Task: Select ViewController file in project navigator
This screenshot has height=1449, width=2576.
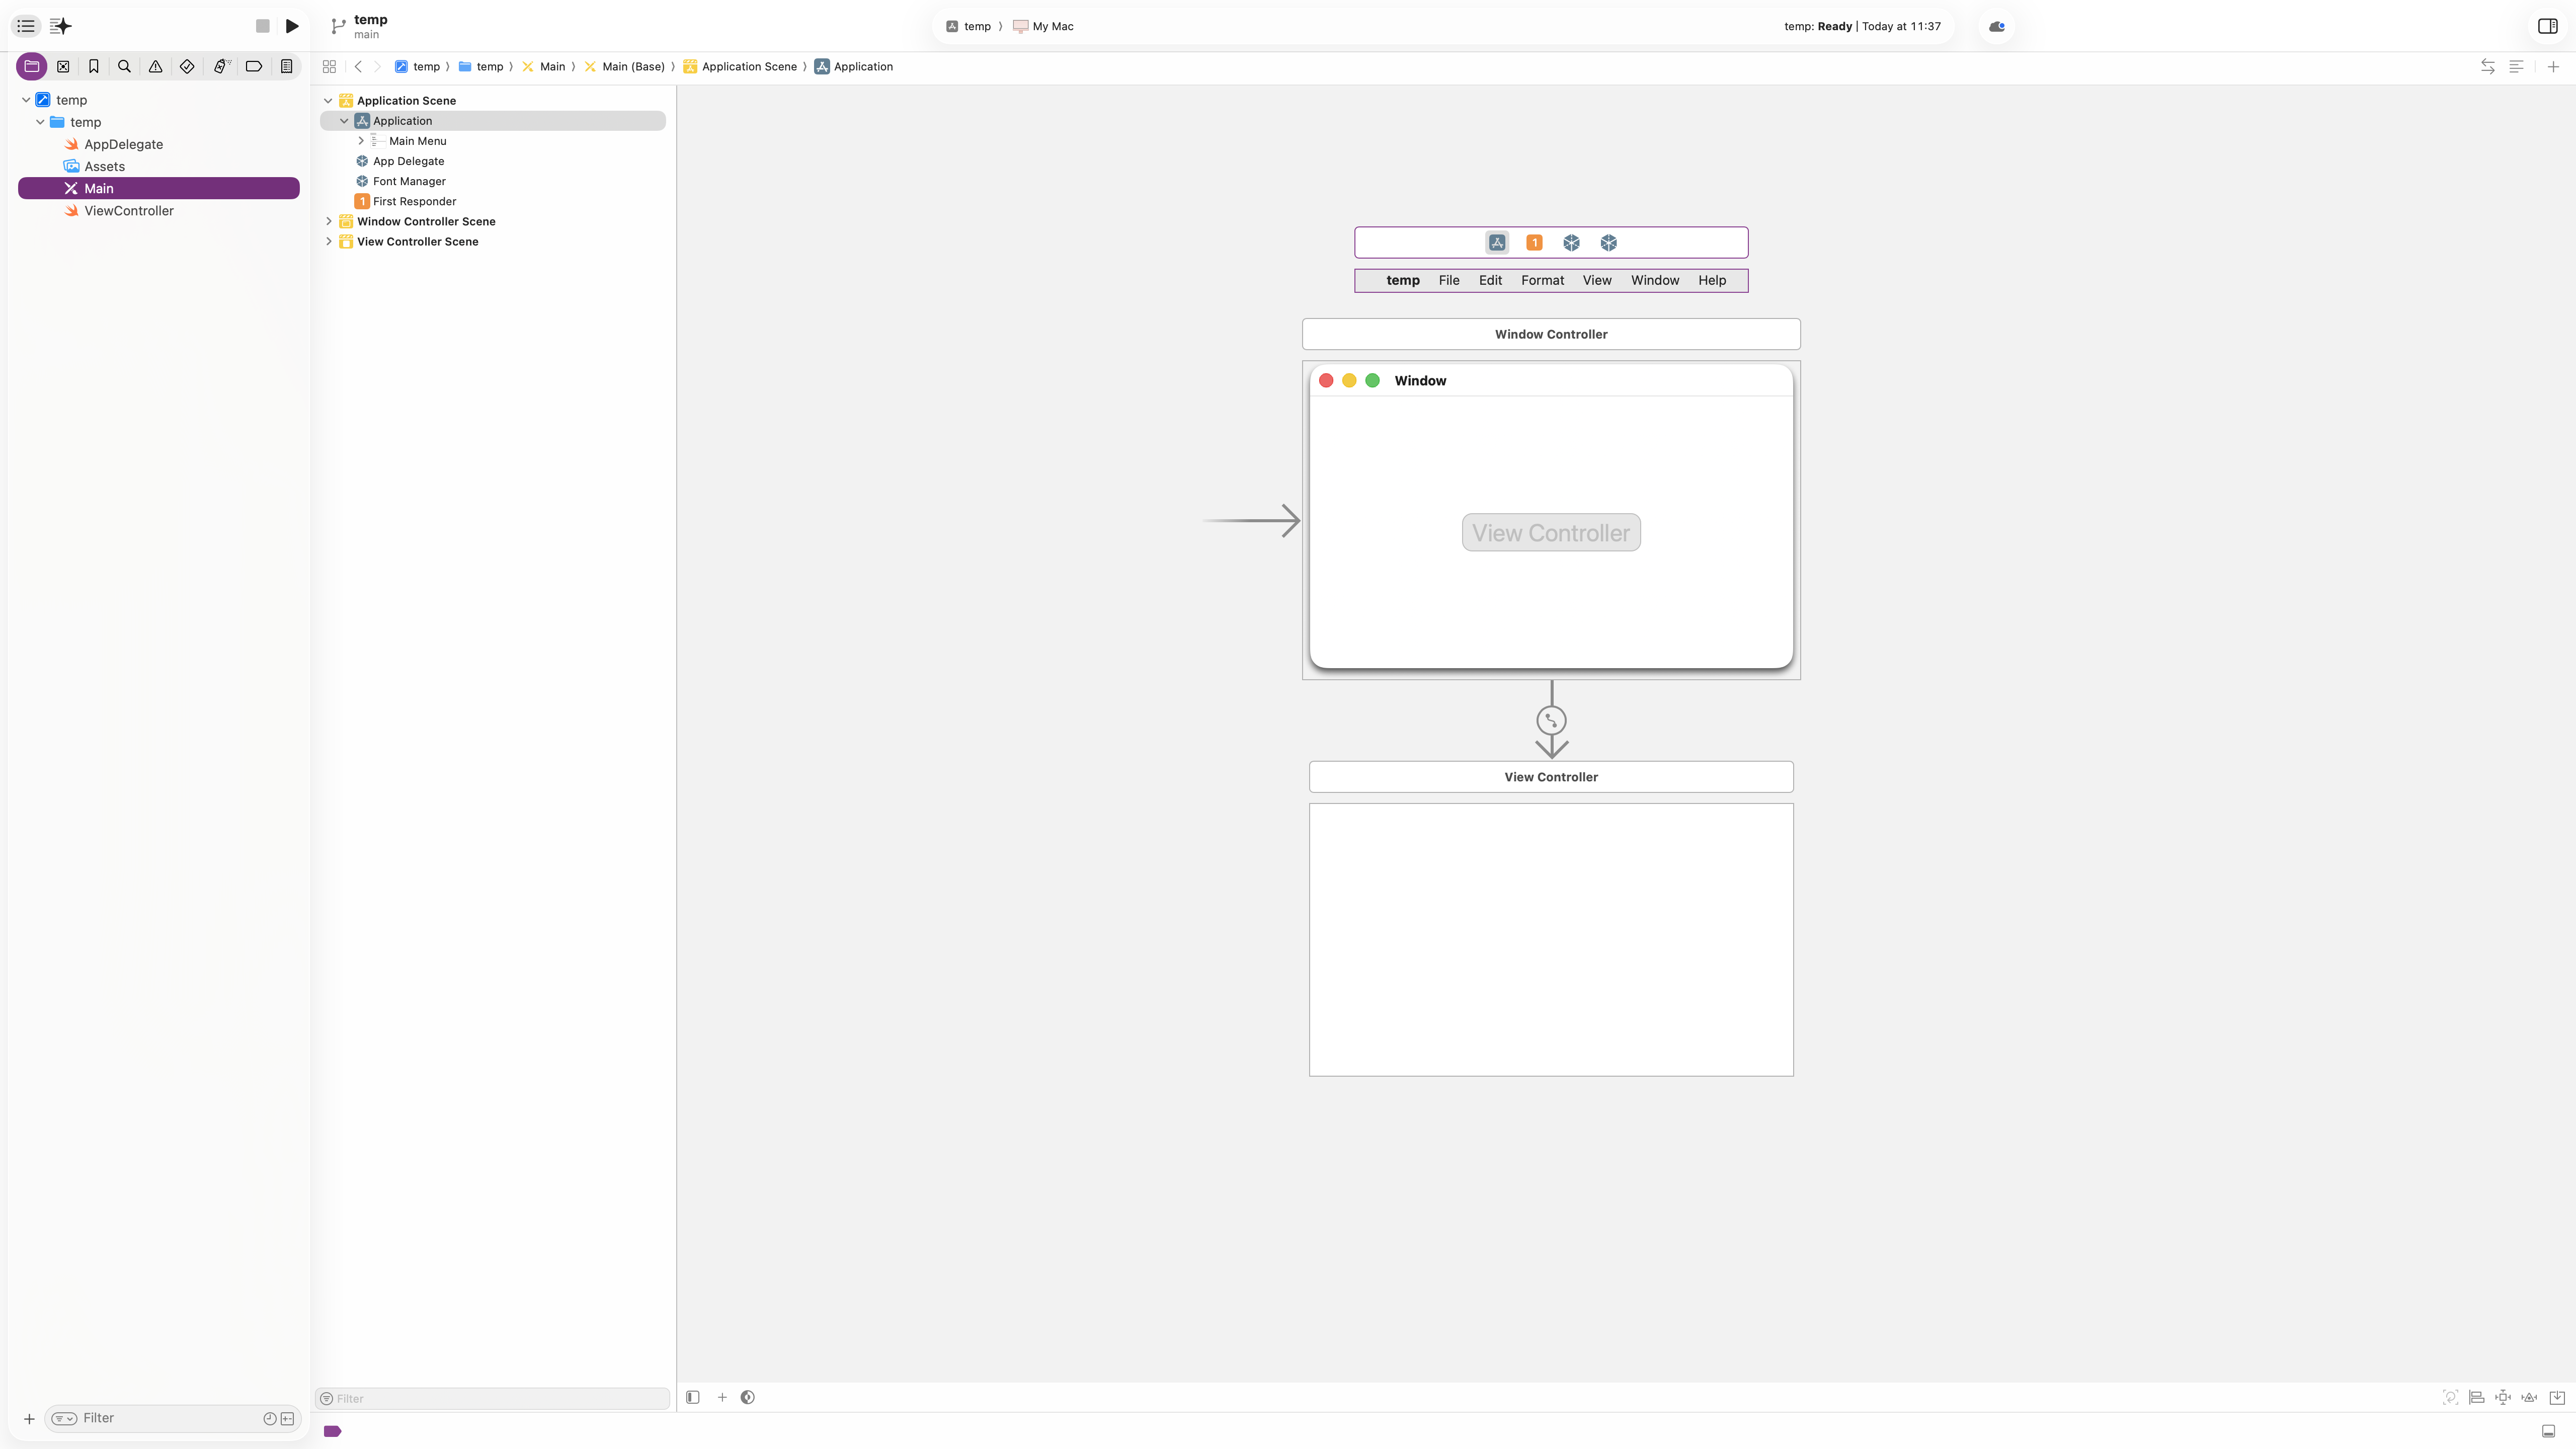Action: click(x=128, y=210)
